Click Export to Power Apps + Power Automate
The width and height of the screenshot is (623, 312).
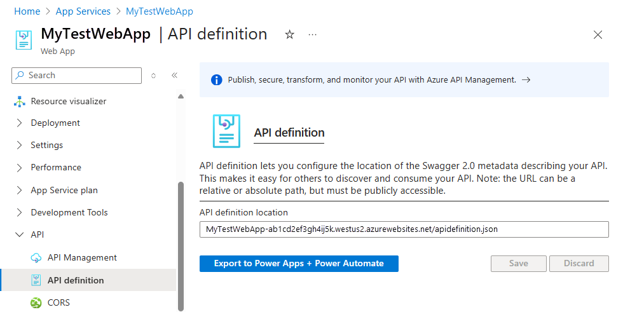(x=299, y=264)
